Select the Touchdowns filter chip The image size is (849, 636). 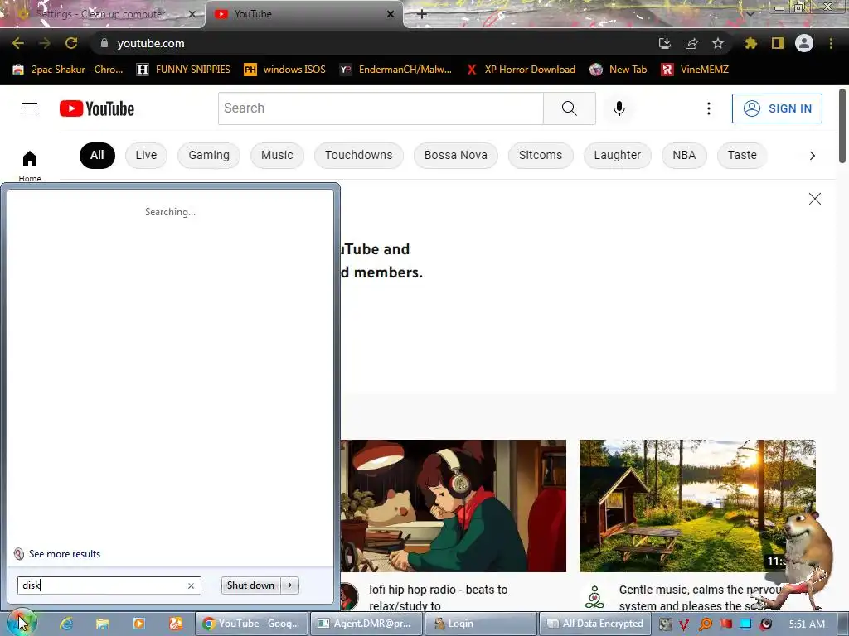(x=358, y=155)
